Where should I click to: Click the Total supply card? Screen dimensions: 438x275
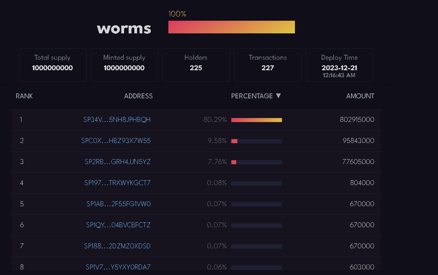tap(53, 65)
